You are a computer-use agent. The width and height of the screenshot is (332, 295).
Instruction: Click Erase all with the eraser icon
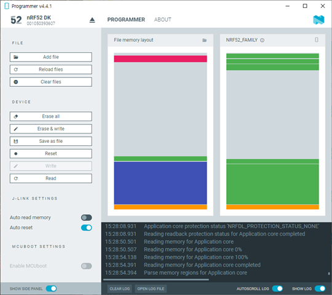[51, 116]
